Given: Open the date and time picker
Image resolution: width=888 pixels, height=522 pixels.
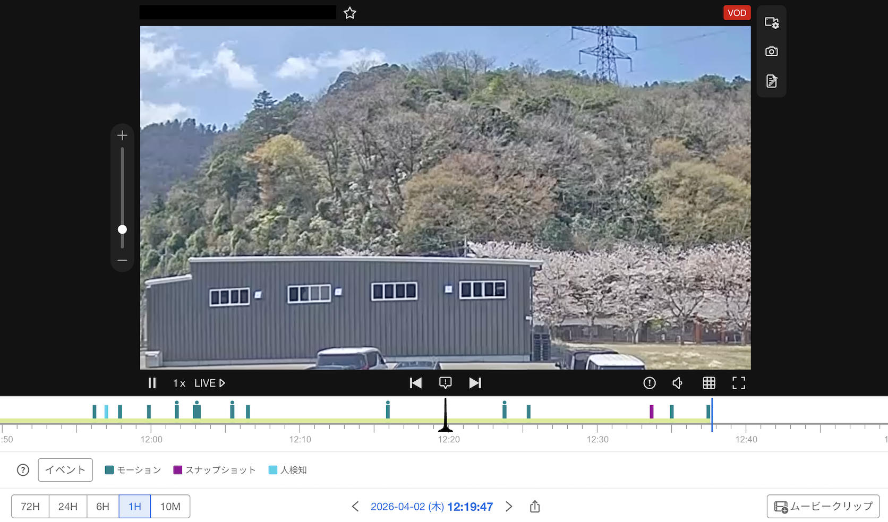Looking at the screenshot, I should point(431,507).
